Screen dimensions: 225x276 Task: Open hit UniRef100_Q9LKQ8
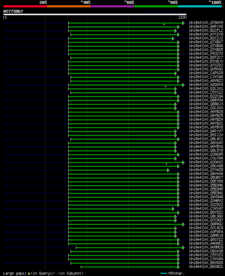coord(206,166)
